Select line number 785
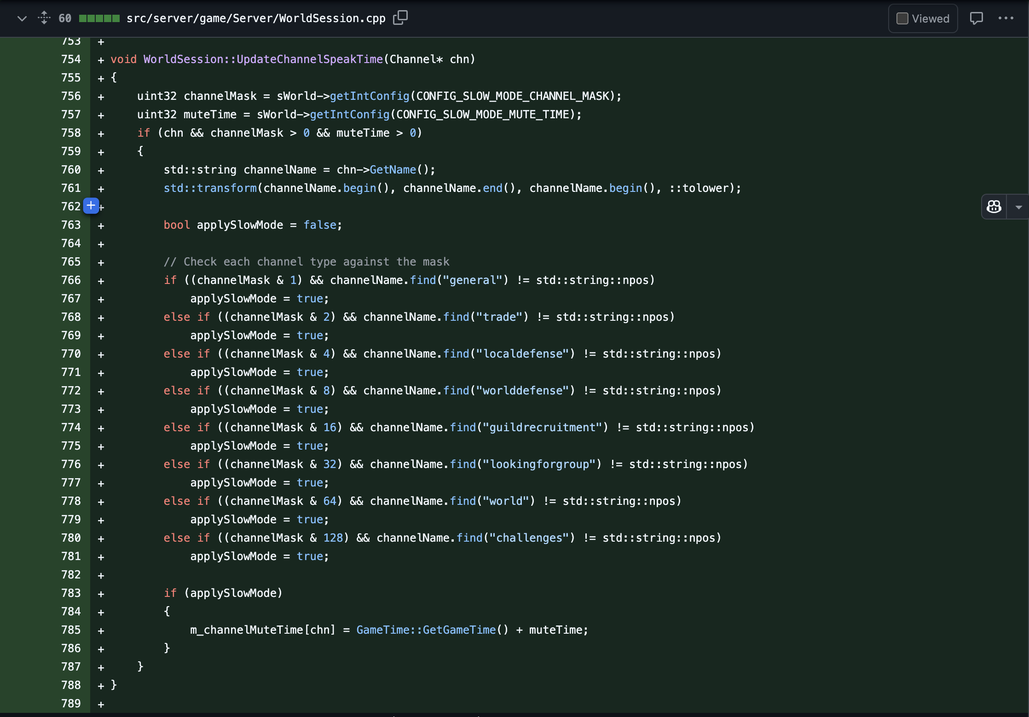 71,630
